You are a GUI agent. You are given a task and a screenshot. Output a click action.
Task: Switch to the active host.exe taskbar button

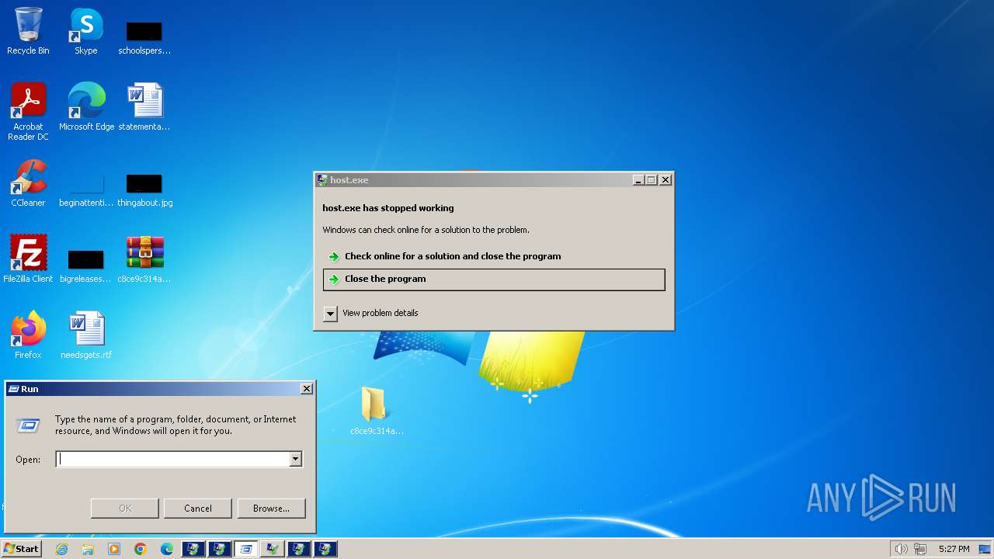(272, 549)
